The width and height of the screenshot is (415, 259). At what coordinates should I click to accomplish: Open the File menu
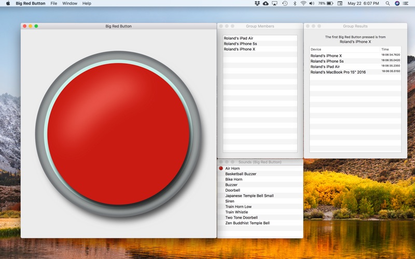(x=54, y=4)
